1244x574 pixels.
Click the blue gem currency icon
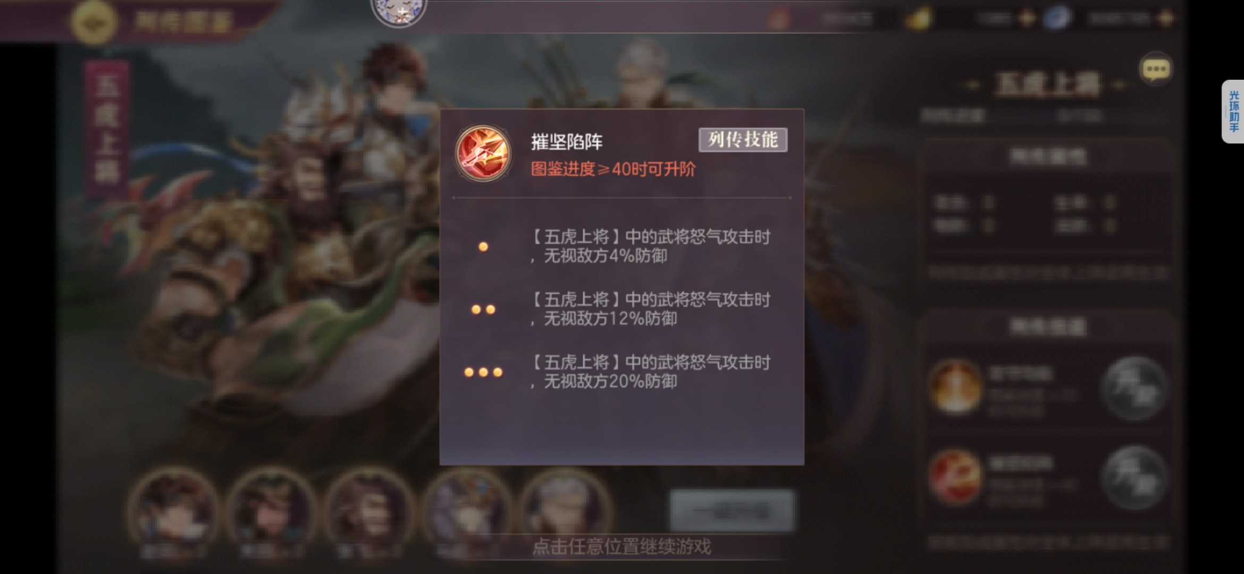coord(1057,19)
